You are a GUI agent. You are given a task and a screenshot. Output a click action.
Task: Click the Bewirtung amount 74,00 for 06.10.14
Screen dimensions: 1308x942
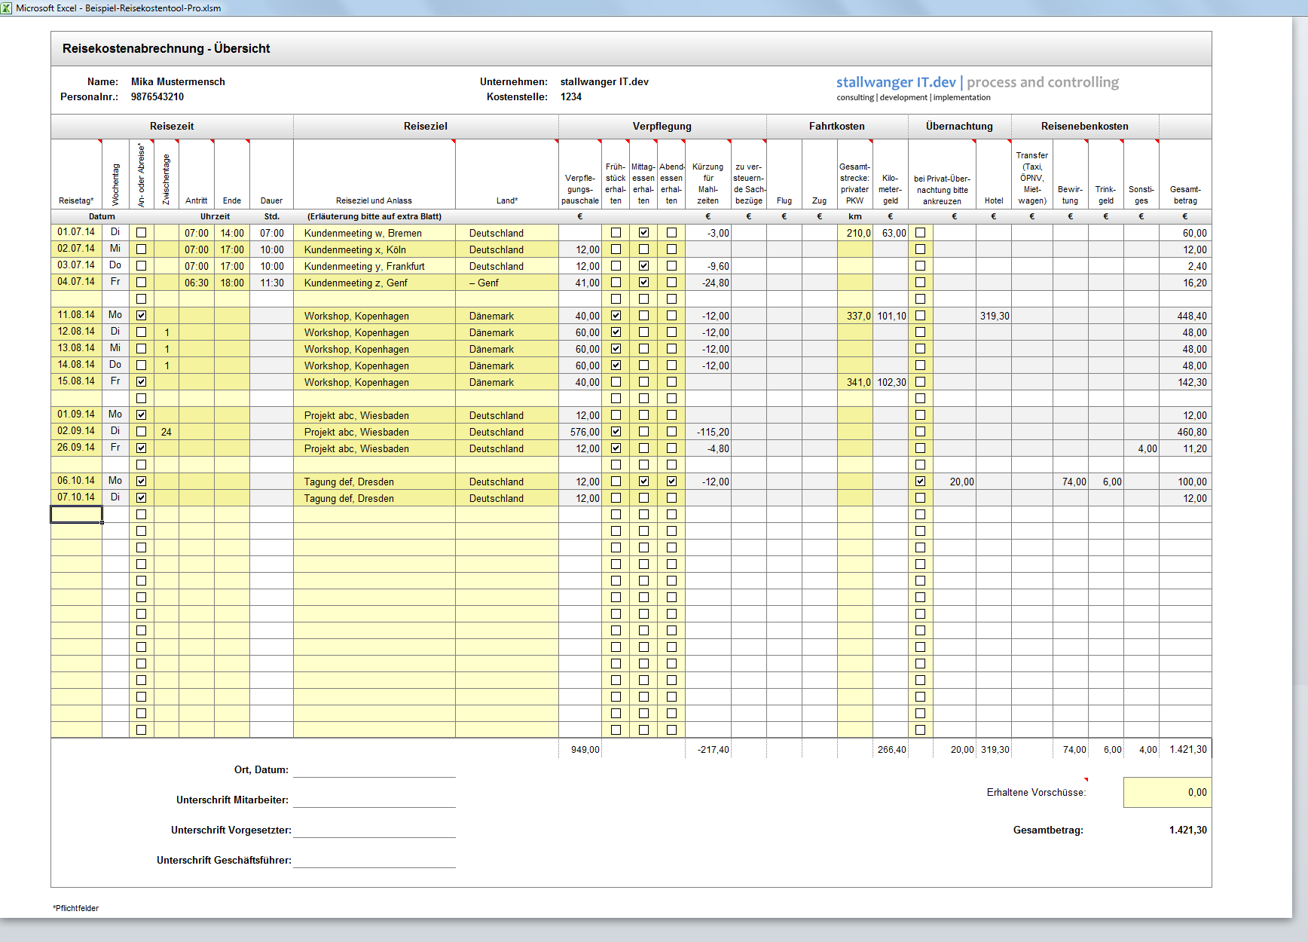(x=1071, y=482)
